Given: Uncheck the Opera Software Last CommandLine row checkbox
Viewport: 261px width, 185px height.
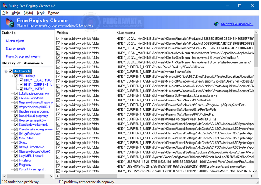Looking at the screenshot, I should [x=58, y=95].
